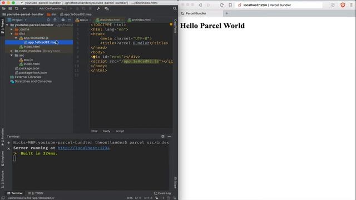The width and height of the screenshot is (356, 200).
Task: Click the yellow warning marker at editor top-right
Action: coord(171,24)
